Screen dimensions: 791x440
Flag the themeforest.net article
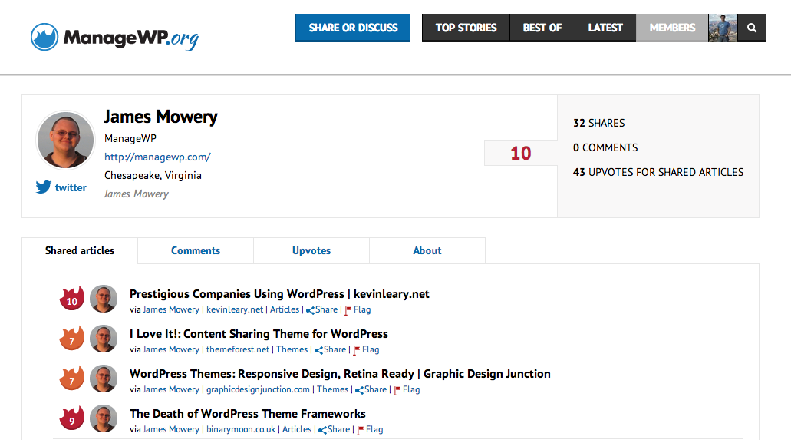(366, 349)
